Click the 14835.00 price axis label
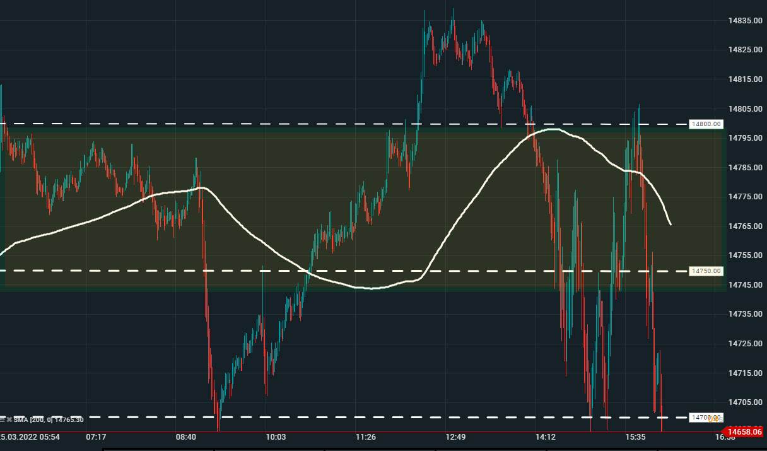This screenshot has height=451, width=767. [745, 20]
